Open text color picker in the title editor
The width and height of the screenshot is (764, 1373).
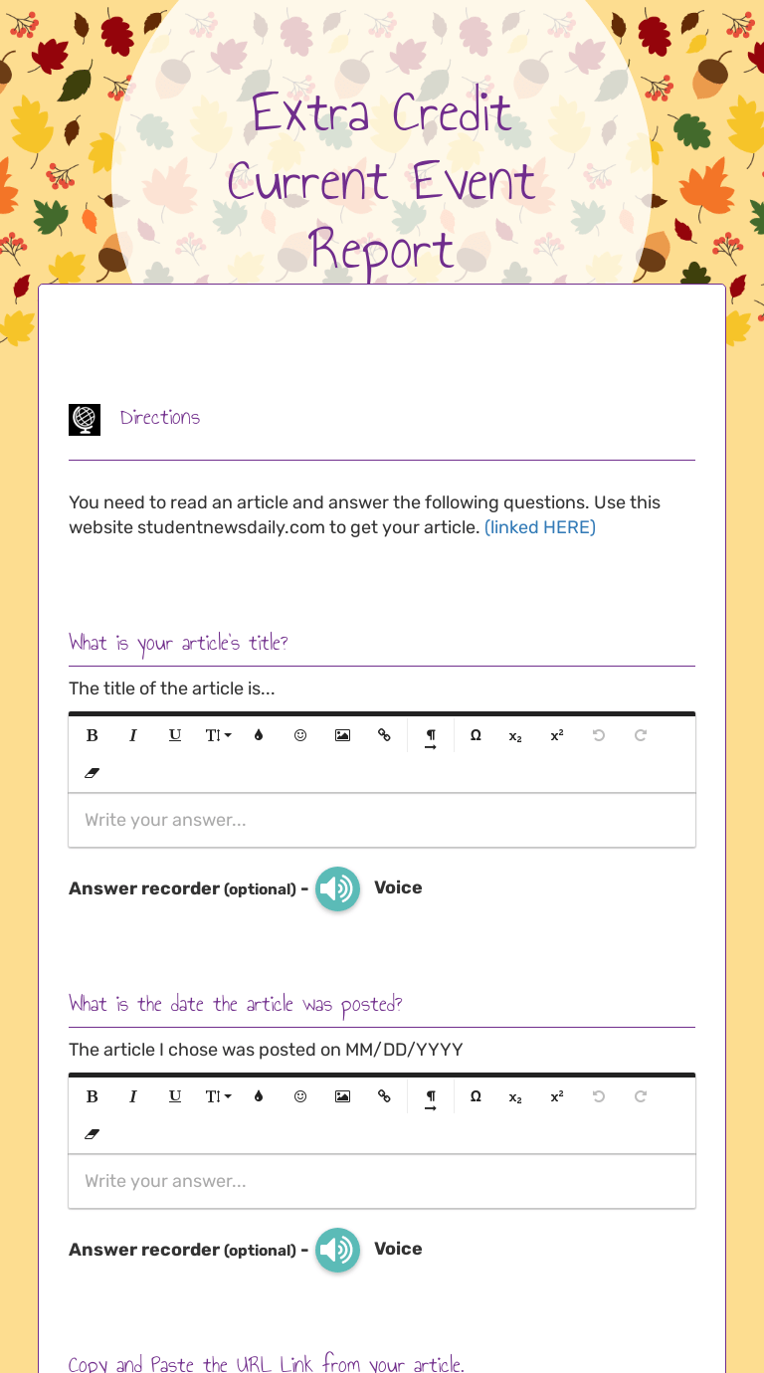pyautogui.click(x=259, y=735)
